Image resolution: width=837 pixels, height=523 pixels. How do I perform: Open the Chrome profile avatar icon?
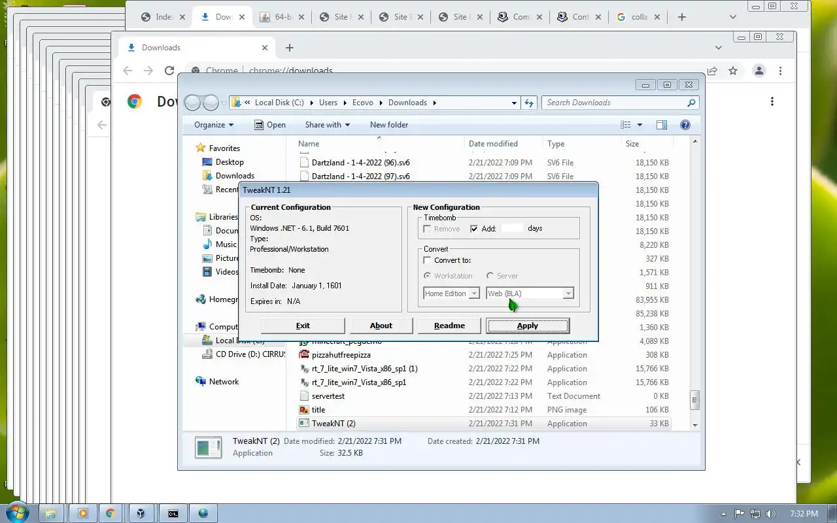pos(759,71)
